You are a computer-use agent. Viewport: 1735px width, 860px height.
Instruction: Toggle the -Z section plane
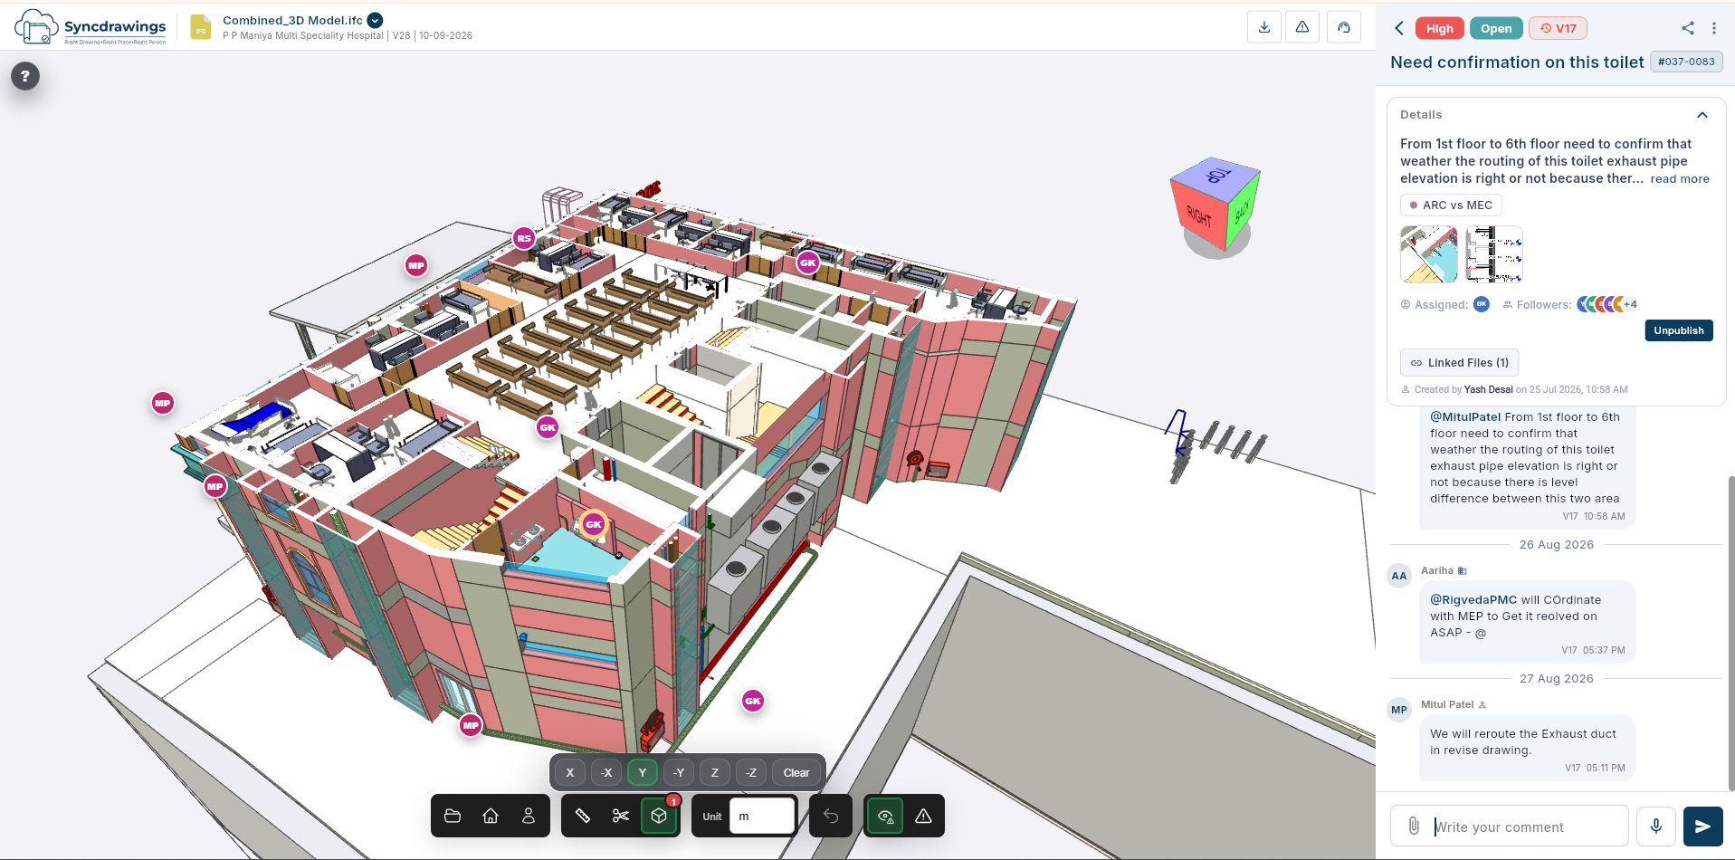[x=751, y=772]
